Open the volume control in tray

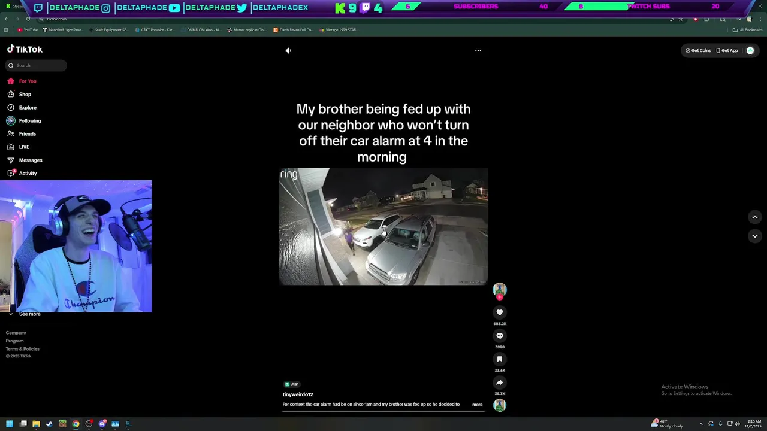pyautogui.click(x=737, y=424)
